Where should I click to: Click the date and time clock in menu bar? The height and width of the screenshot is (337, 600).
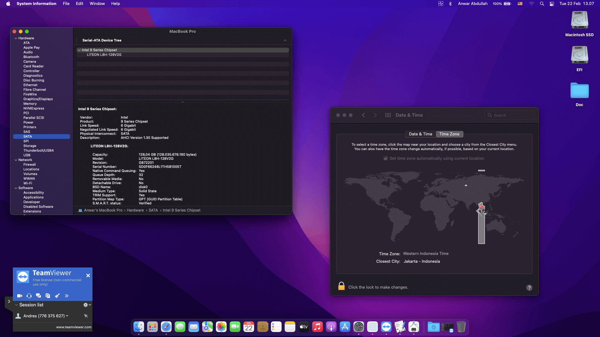click(577, 4)
